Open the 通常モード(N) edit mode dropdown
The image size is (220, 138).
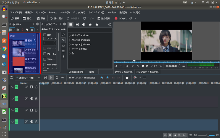pyautogui.click(x=28, y=78)
